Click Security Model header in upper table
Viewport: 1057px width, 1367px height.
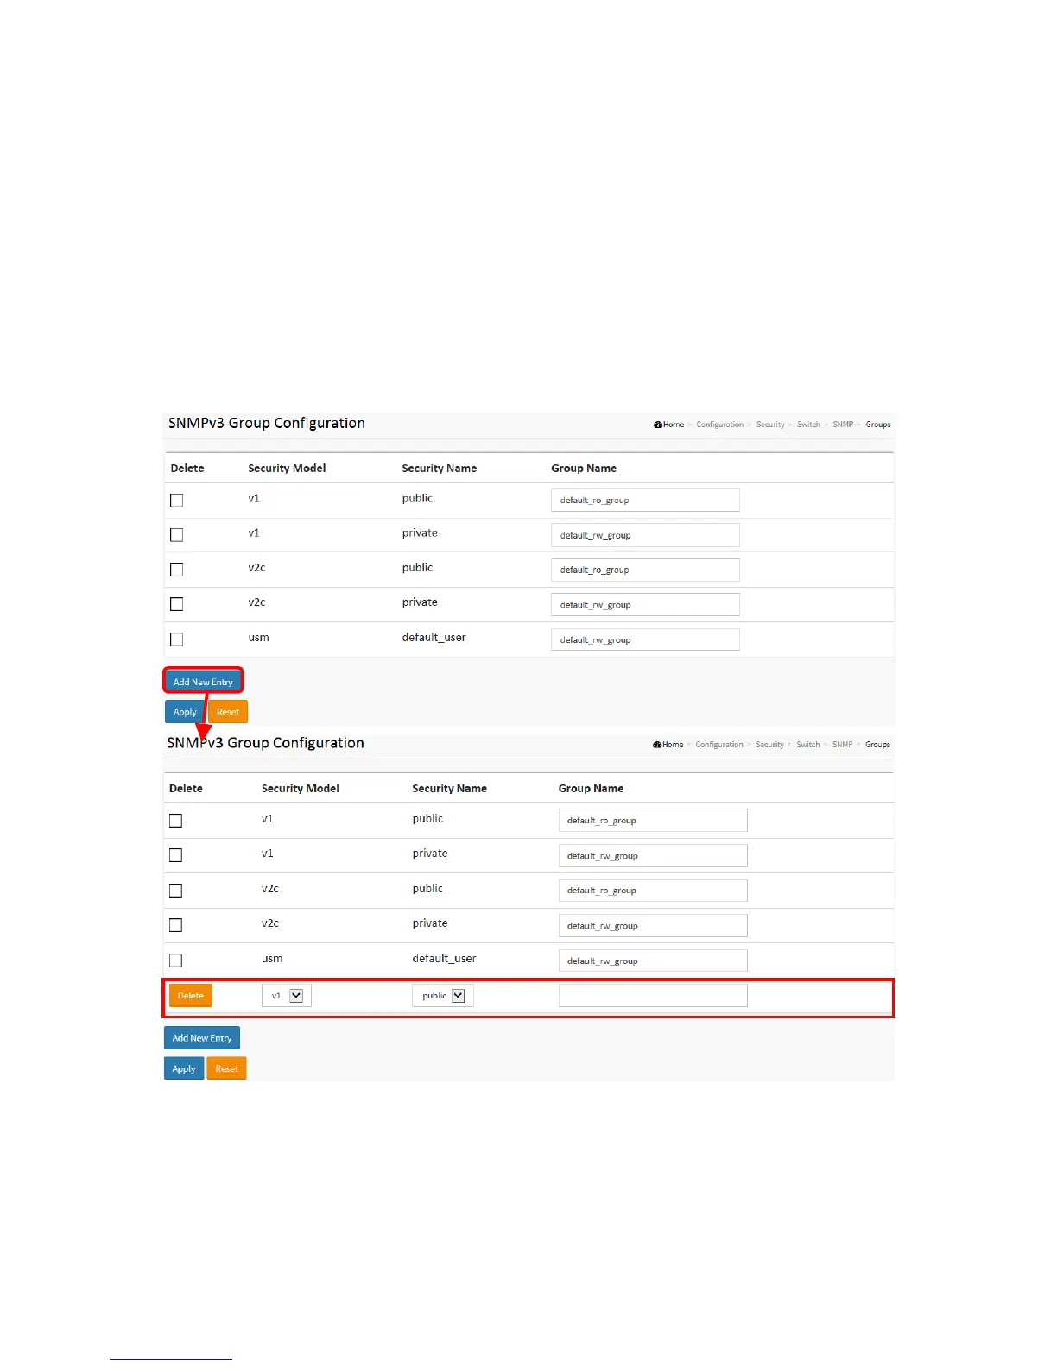(287, 468)
